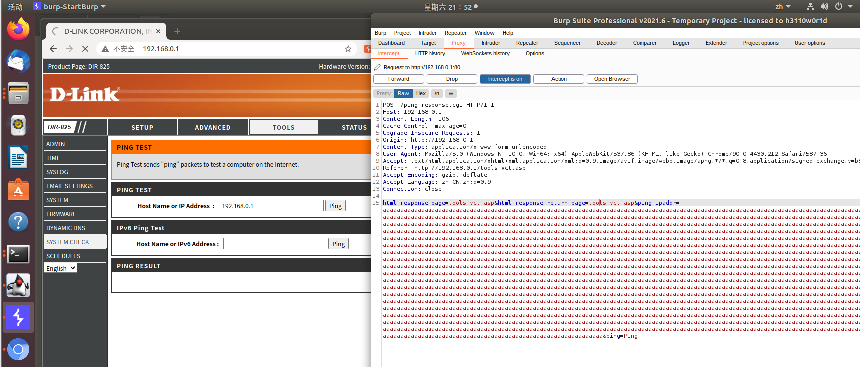Click the not secure warning icon
Viewport: 860px width, 367px height.
(x=105, y=49)
